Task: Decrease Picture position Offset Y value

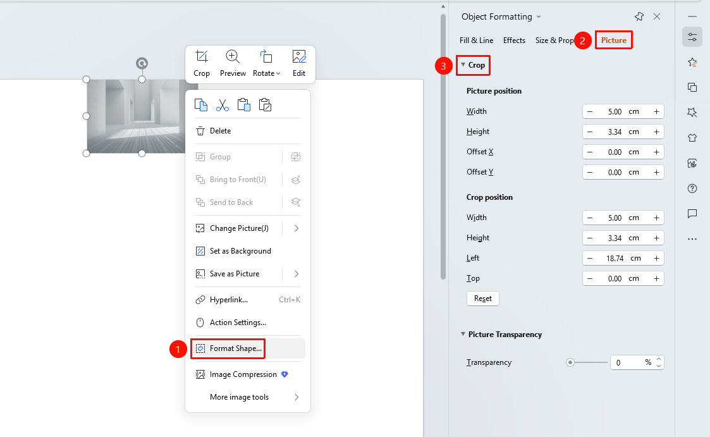Action: (589, 172)
